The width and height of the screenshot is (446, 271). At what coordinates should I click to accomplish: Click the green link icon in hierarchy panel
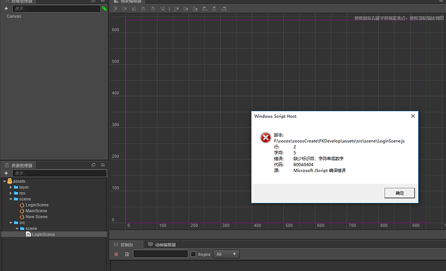[x=104, y=9]
